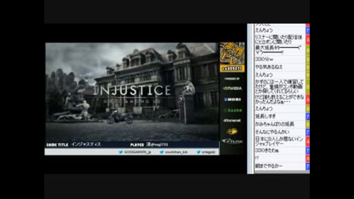
Task: Click the NVIDIA sponsor logo
Action: point(232,88)
